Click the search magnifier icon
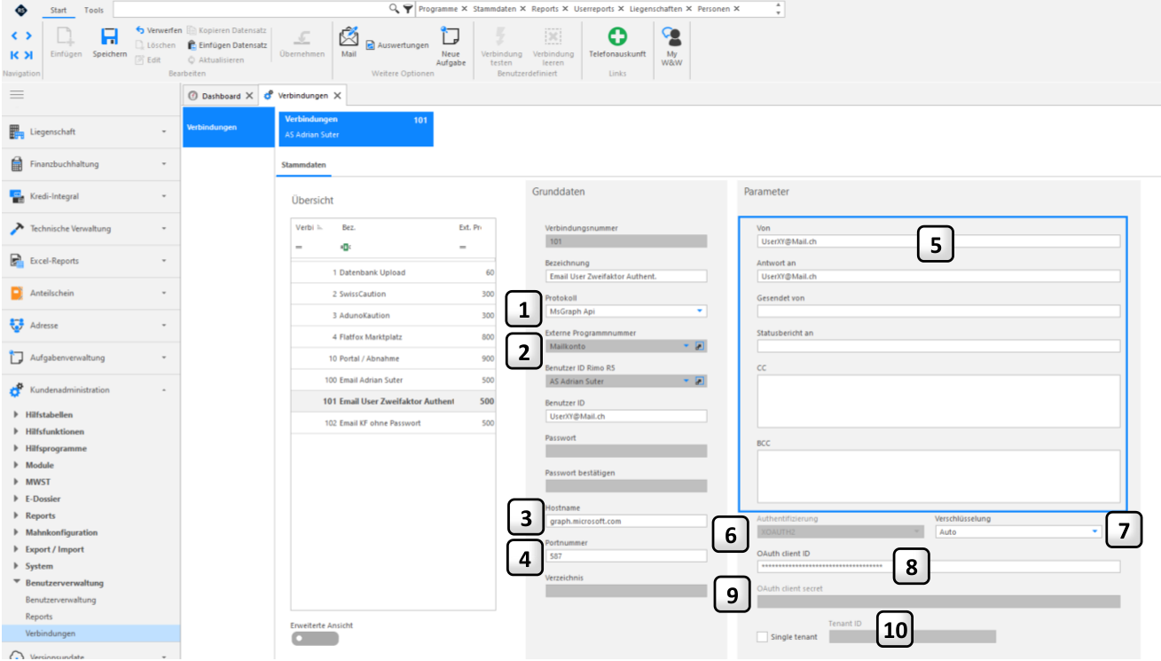 pos(395,8)
